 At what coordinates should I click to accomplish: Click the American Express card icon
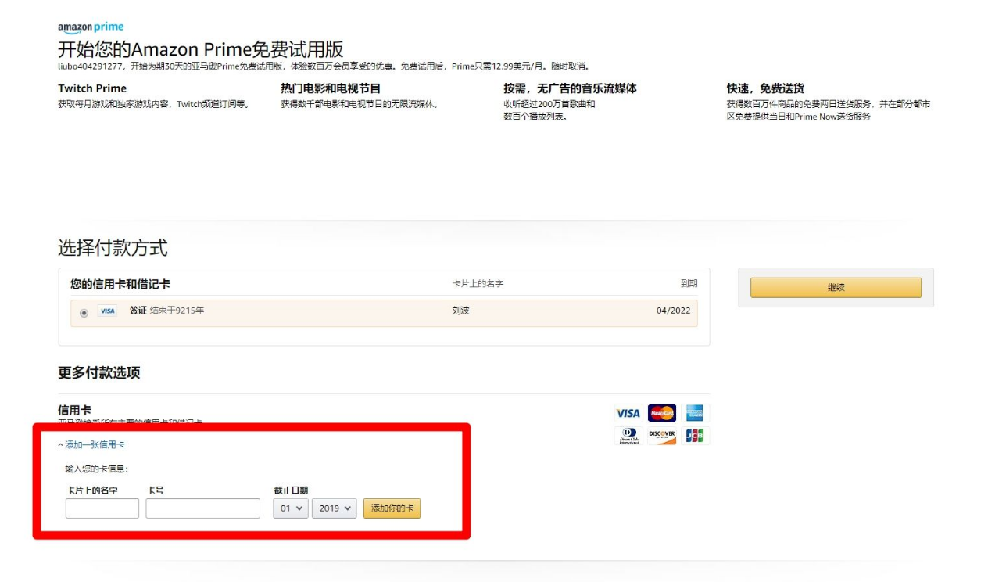point(695,413)
